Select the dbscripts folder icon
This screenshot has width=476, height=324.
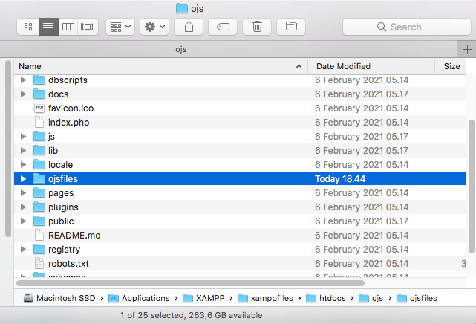tap(39, 80)
